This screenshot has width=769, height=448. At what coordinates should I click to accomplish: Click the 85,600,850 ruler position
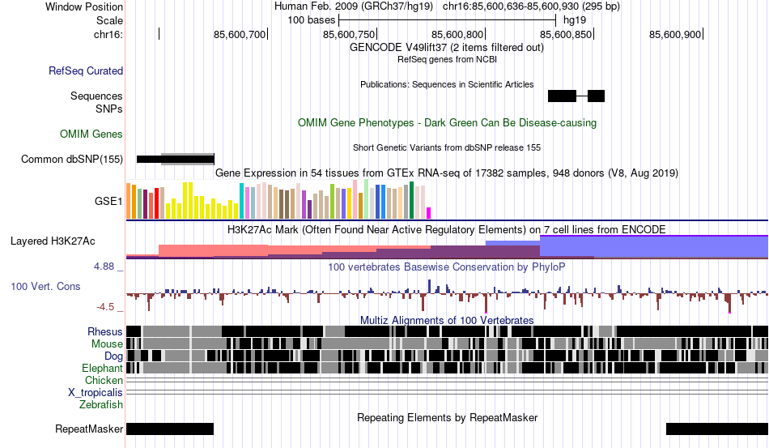tap(566, 34)
